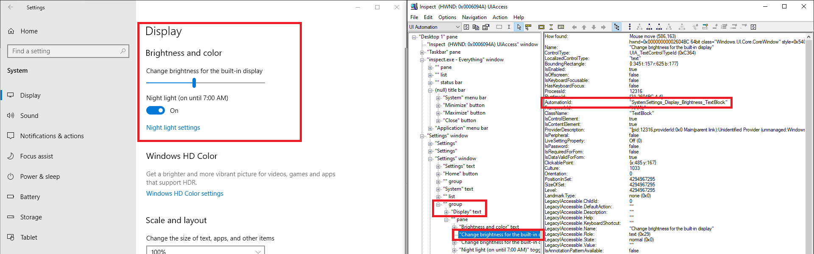Click the Display monitor icon in sidebar
Image resolution: width=814 pixels, height=254 pixels.
11,95
